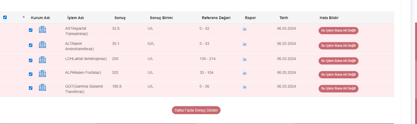Report AST row with Bu İşlem Bana Ait Değil

pos(338,31)
